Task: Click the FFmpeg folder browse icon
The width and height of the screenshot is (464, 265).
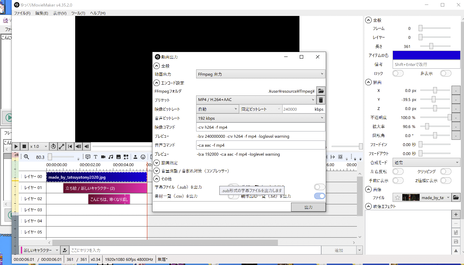Action: [x=321, y=91]
